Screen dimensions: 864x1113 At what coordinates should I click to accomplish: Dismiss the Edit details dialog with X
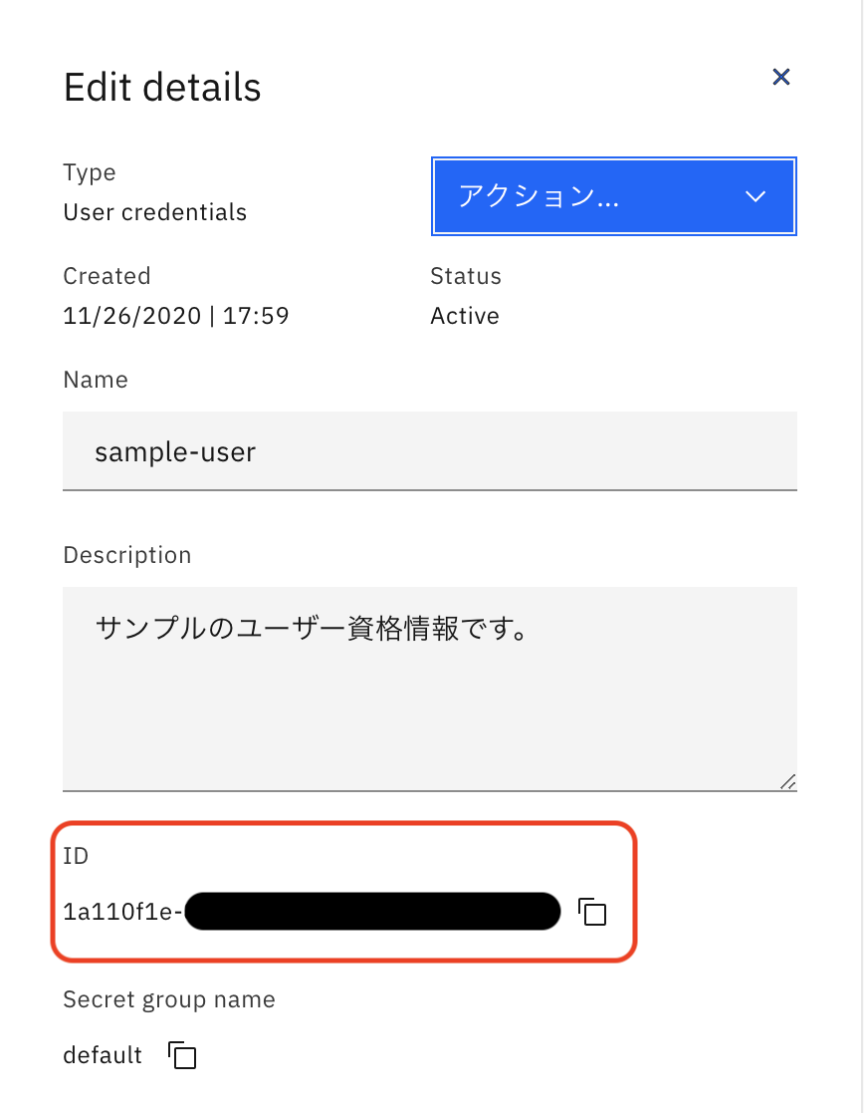[x=781, y=77]
